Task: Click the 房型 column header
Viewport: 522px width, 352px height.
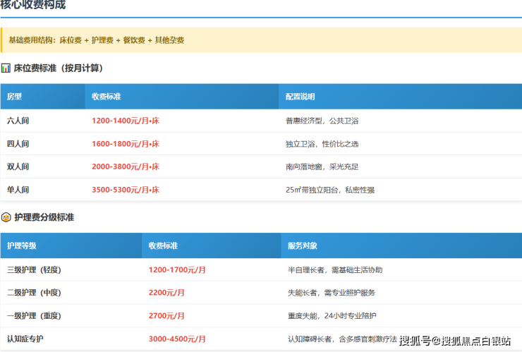Action: (14, 97)
